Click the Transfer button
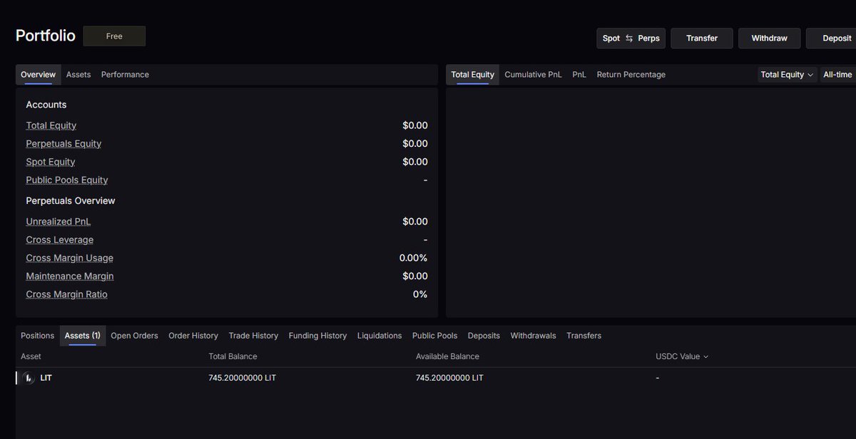 pyautogui.click(x=701, y=38)
